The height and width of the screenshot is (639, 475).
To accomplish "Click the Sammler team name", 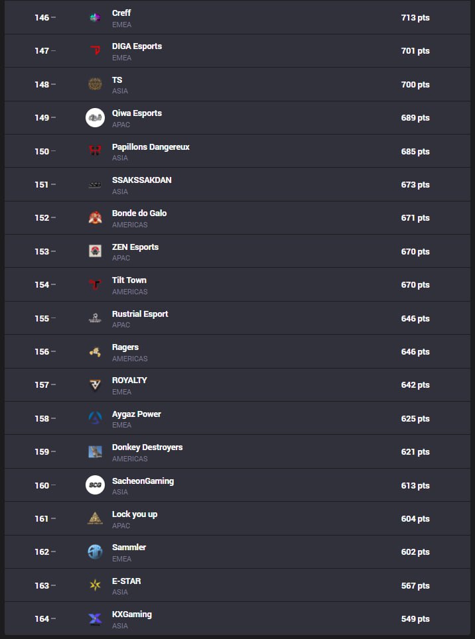I will click(129, 548).
